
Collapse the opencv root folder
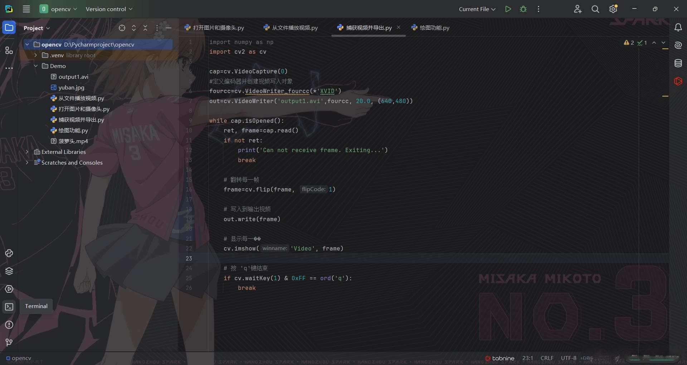(x=27, y=44)
